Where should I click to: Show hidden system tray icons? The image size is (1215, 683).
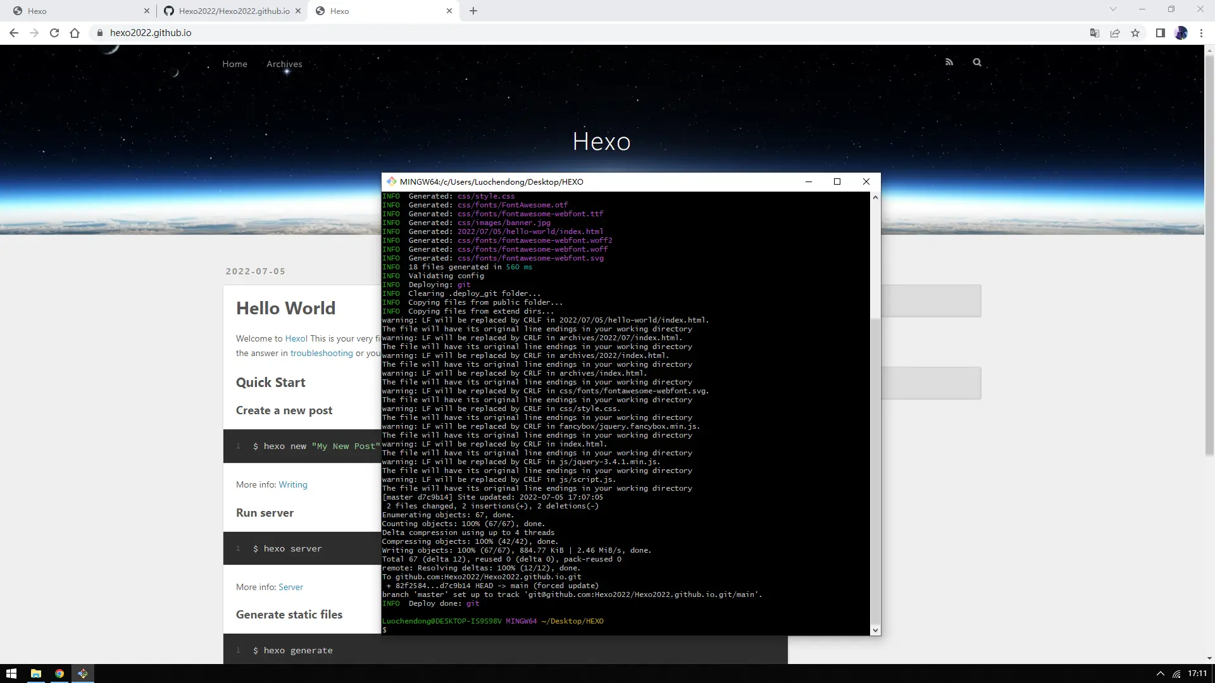point(1160,674)
